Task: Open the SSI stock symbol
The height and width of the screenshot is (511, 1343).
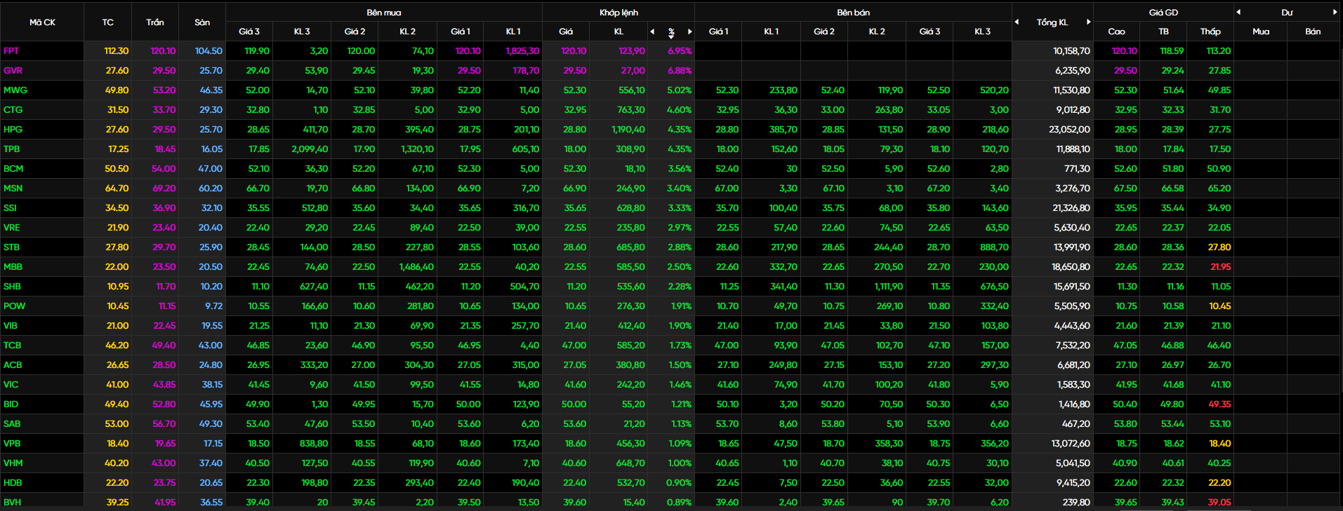Action: tap(10, 208)
